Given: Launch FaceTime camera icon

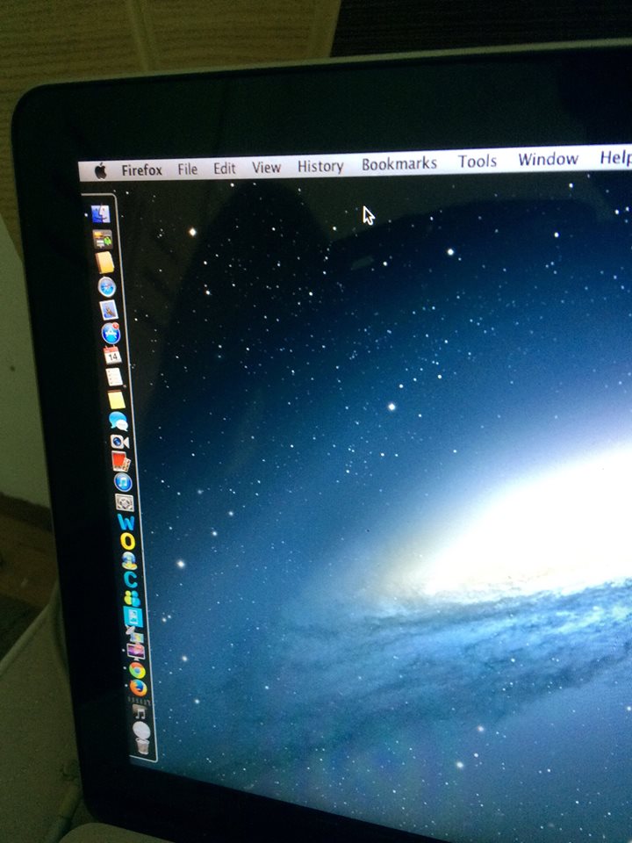Looking at the screenshot, I should click(x=120, y=442).
